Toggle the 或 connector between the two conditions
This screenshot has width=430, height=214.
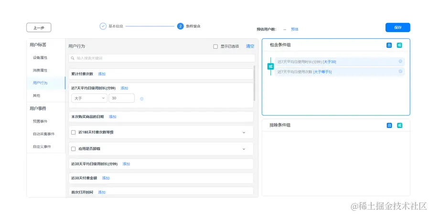[x=271, y=66]
